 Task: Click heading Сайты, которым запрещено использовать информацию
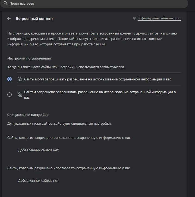[x=69, y=138]
